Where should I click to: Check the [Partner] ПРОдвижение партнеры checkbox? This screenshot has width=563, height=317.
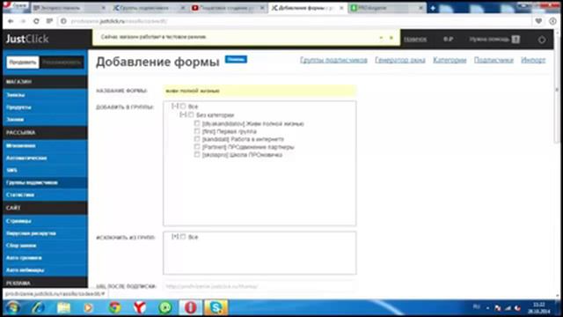[x=197, y=147]
